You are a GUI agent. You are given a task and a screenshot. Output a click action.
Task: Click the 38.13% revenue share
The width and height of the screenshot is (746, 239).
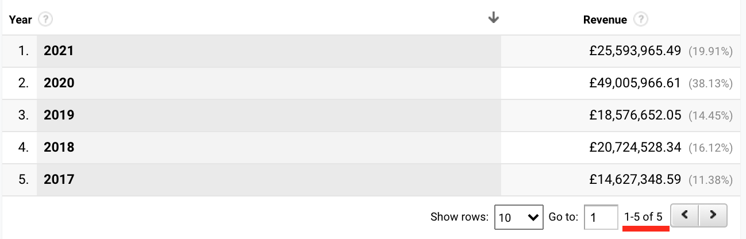[x=710, y=84]
